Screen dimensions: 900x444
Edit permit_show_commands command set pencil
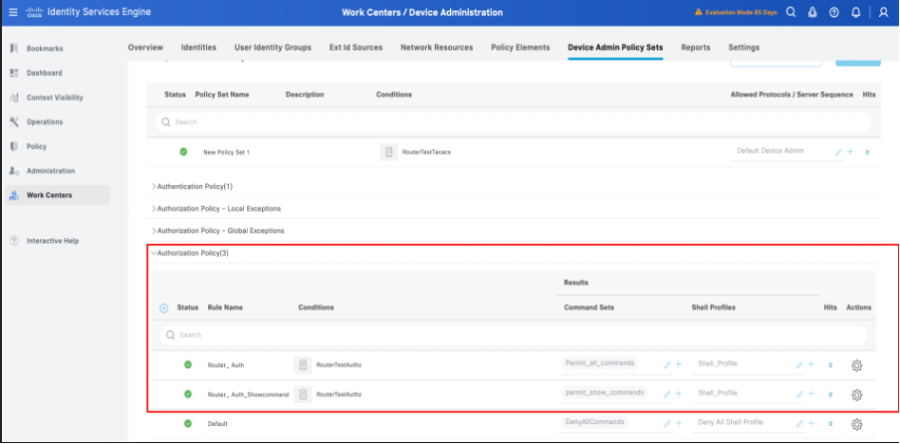point(667,394)
